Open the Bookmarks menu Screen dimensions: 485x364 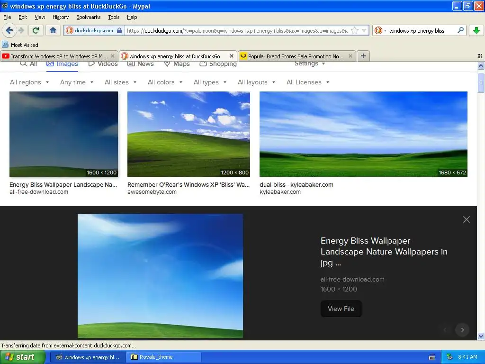(x=89, y=17)
